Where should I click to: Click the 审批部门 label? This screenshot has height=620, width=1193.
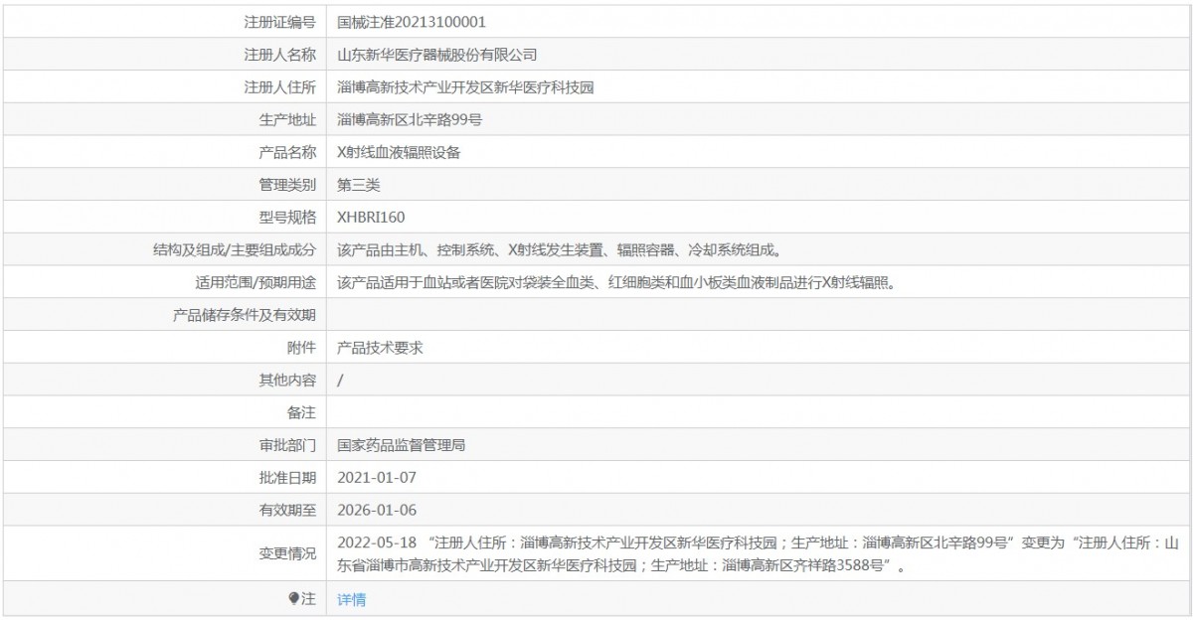point(287,445)
